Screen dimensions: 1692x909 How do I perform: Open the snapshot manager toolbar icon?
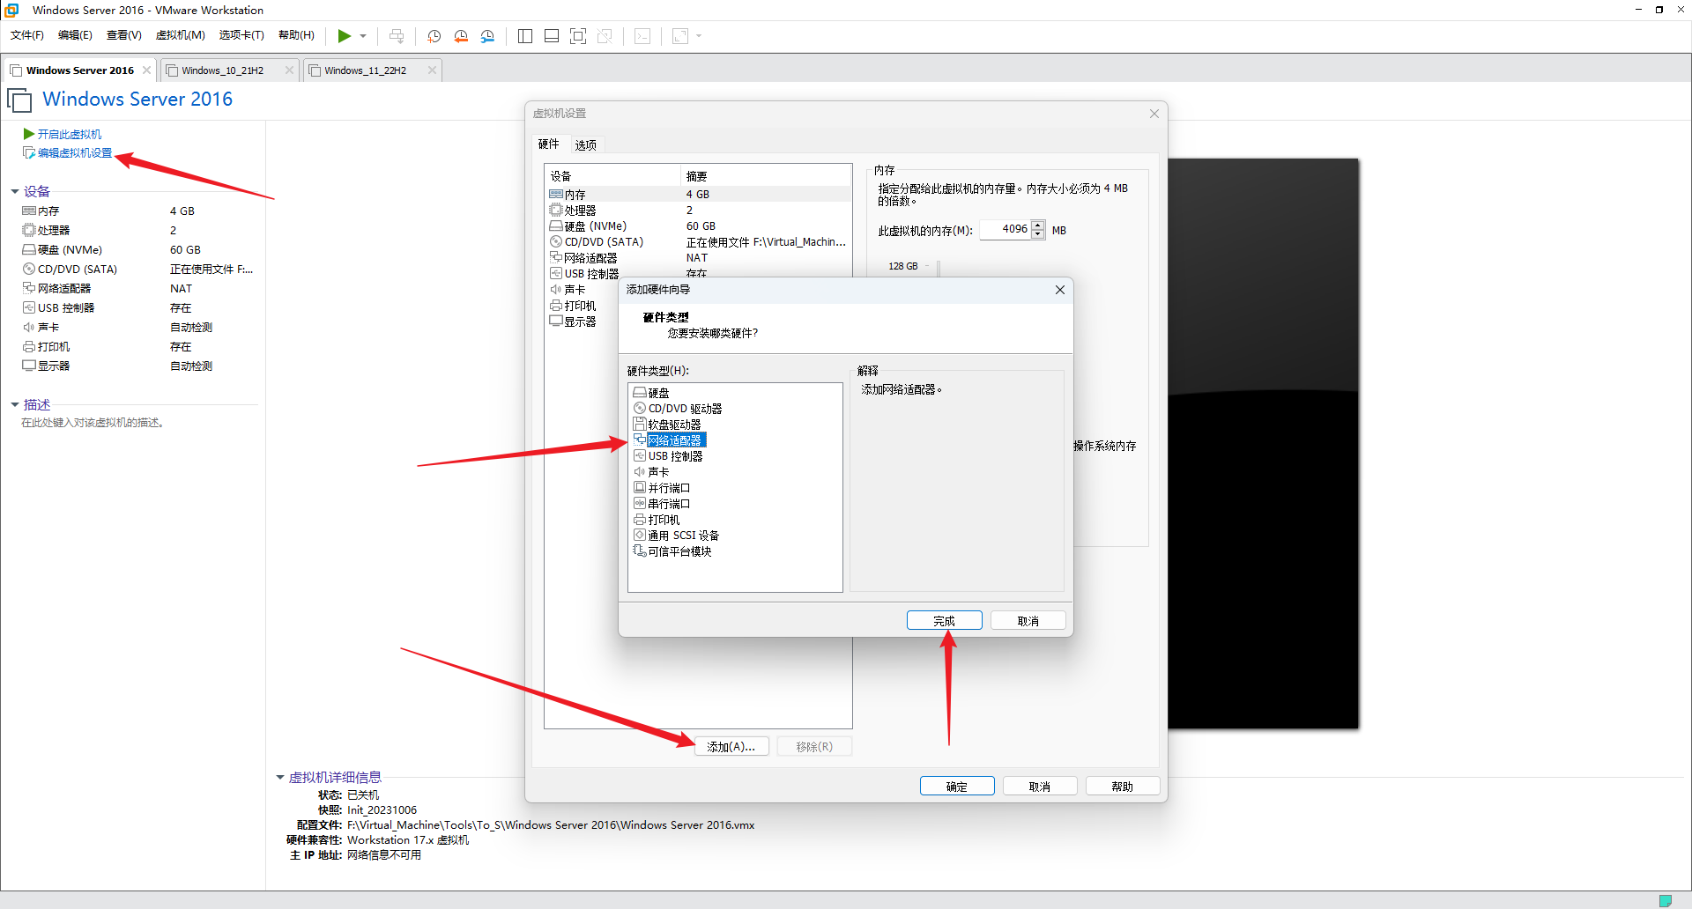click(x=487, y=36)
